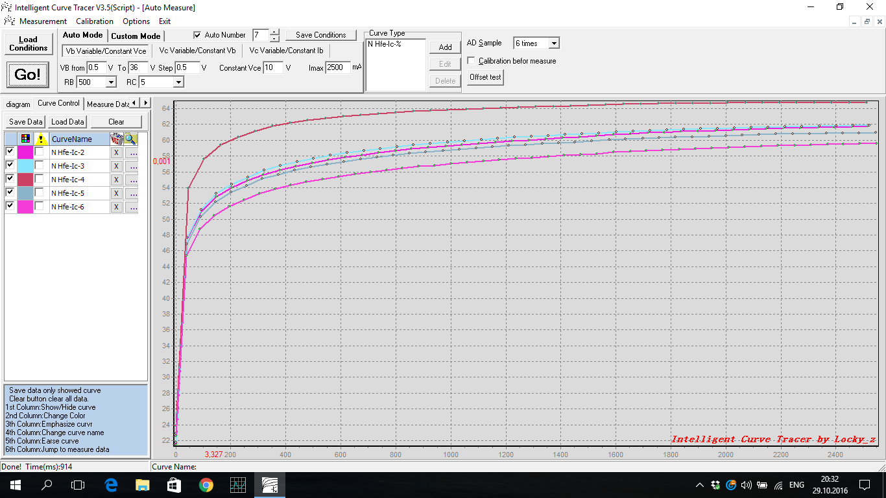Jump to measure data for N Hfe-Ic-4
The width and height of the screenshot is (886, 498).
pos(131,180)
